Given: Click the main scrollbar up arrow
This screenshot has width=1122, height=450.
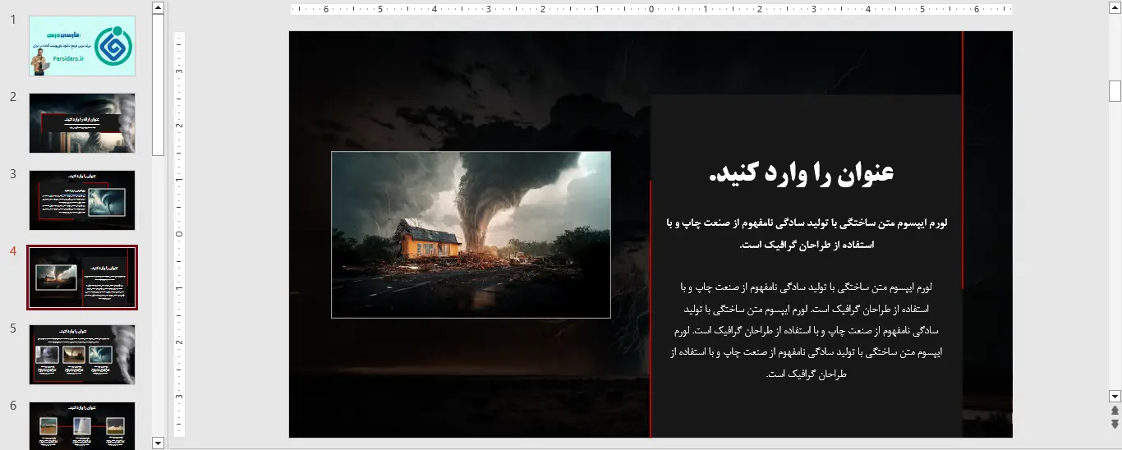Looking at the screenshot, I should click(1115, 7).
